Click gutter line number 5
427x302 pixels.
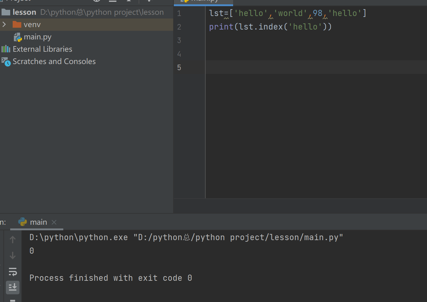pyautogui.click(x=179, y=68)
